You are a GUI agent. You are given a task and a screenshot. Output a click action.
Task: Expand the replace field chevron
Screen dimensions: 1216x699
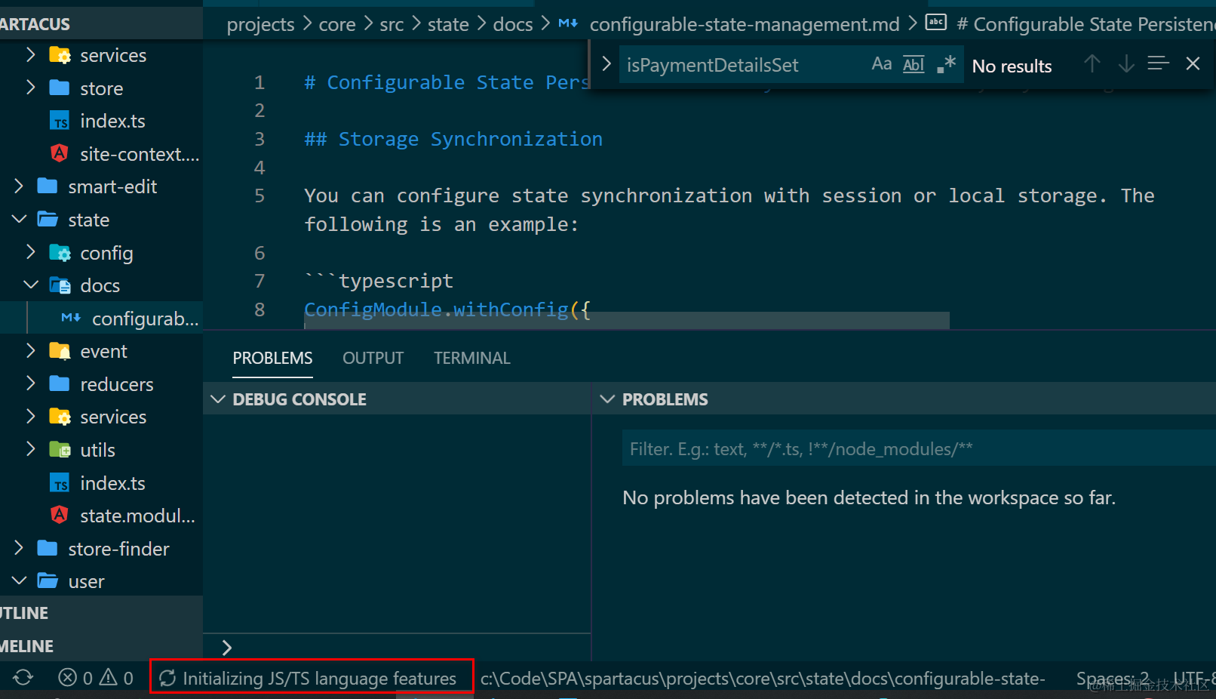(606, 64)
